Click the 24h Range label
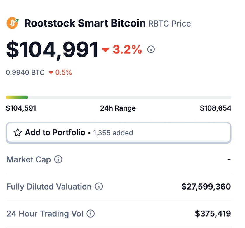The height and width of the screenshot is (228, 245). pos(118,108)
